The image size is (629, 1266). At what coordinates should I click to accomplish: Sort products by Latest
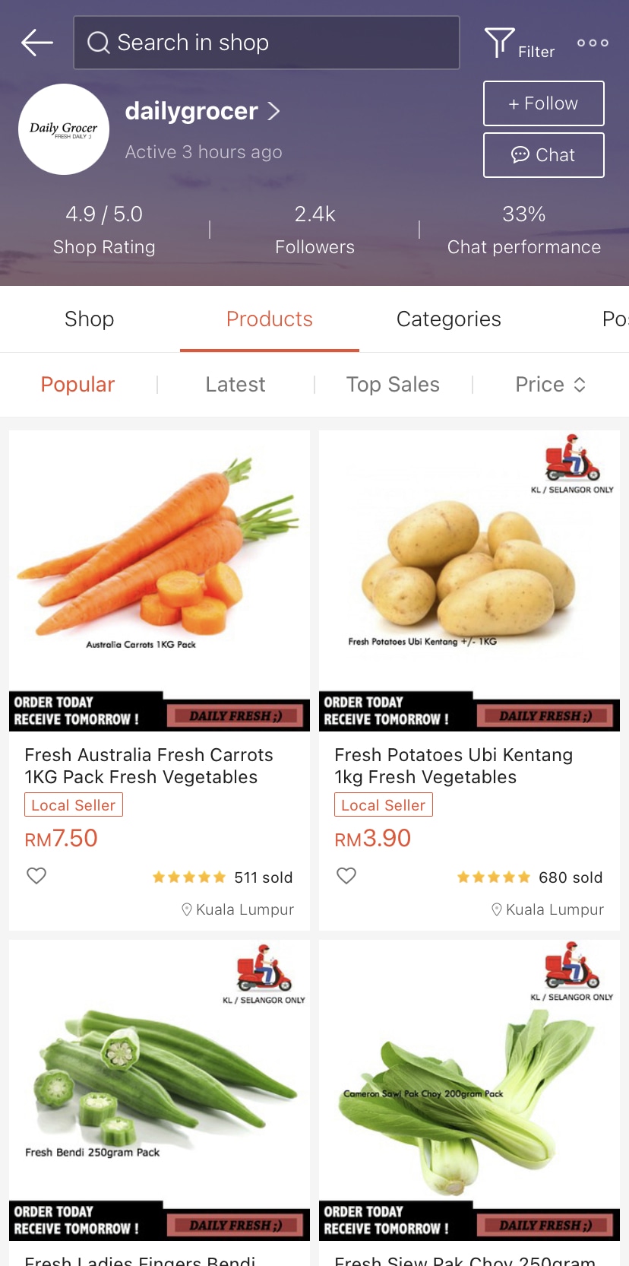coord(235,385)
